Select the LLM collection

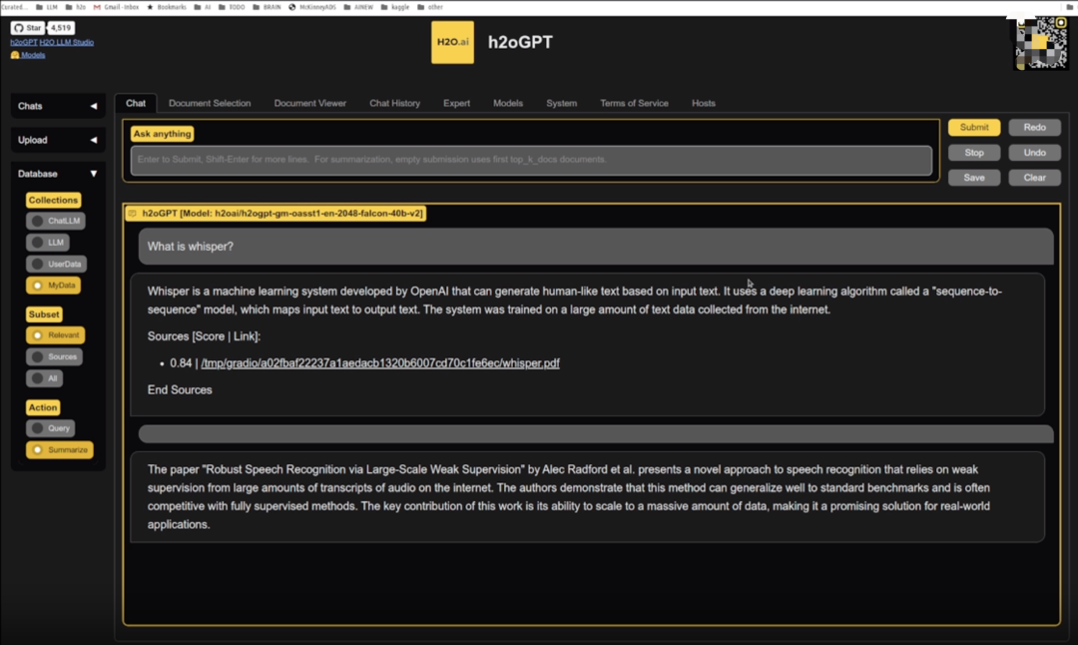(48, 242)
